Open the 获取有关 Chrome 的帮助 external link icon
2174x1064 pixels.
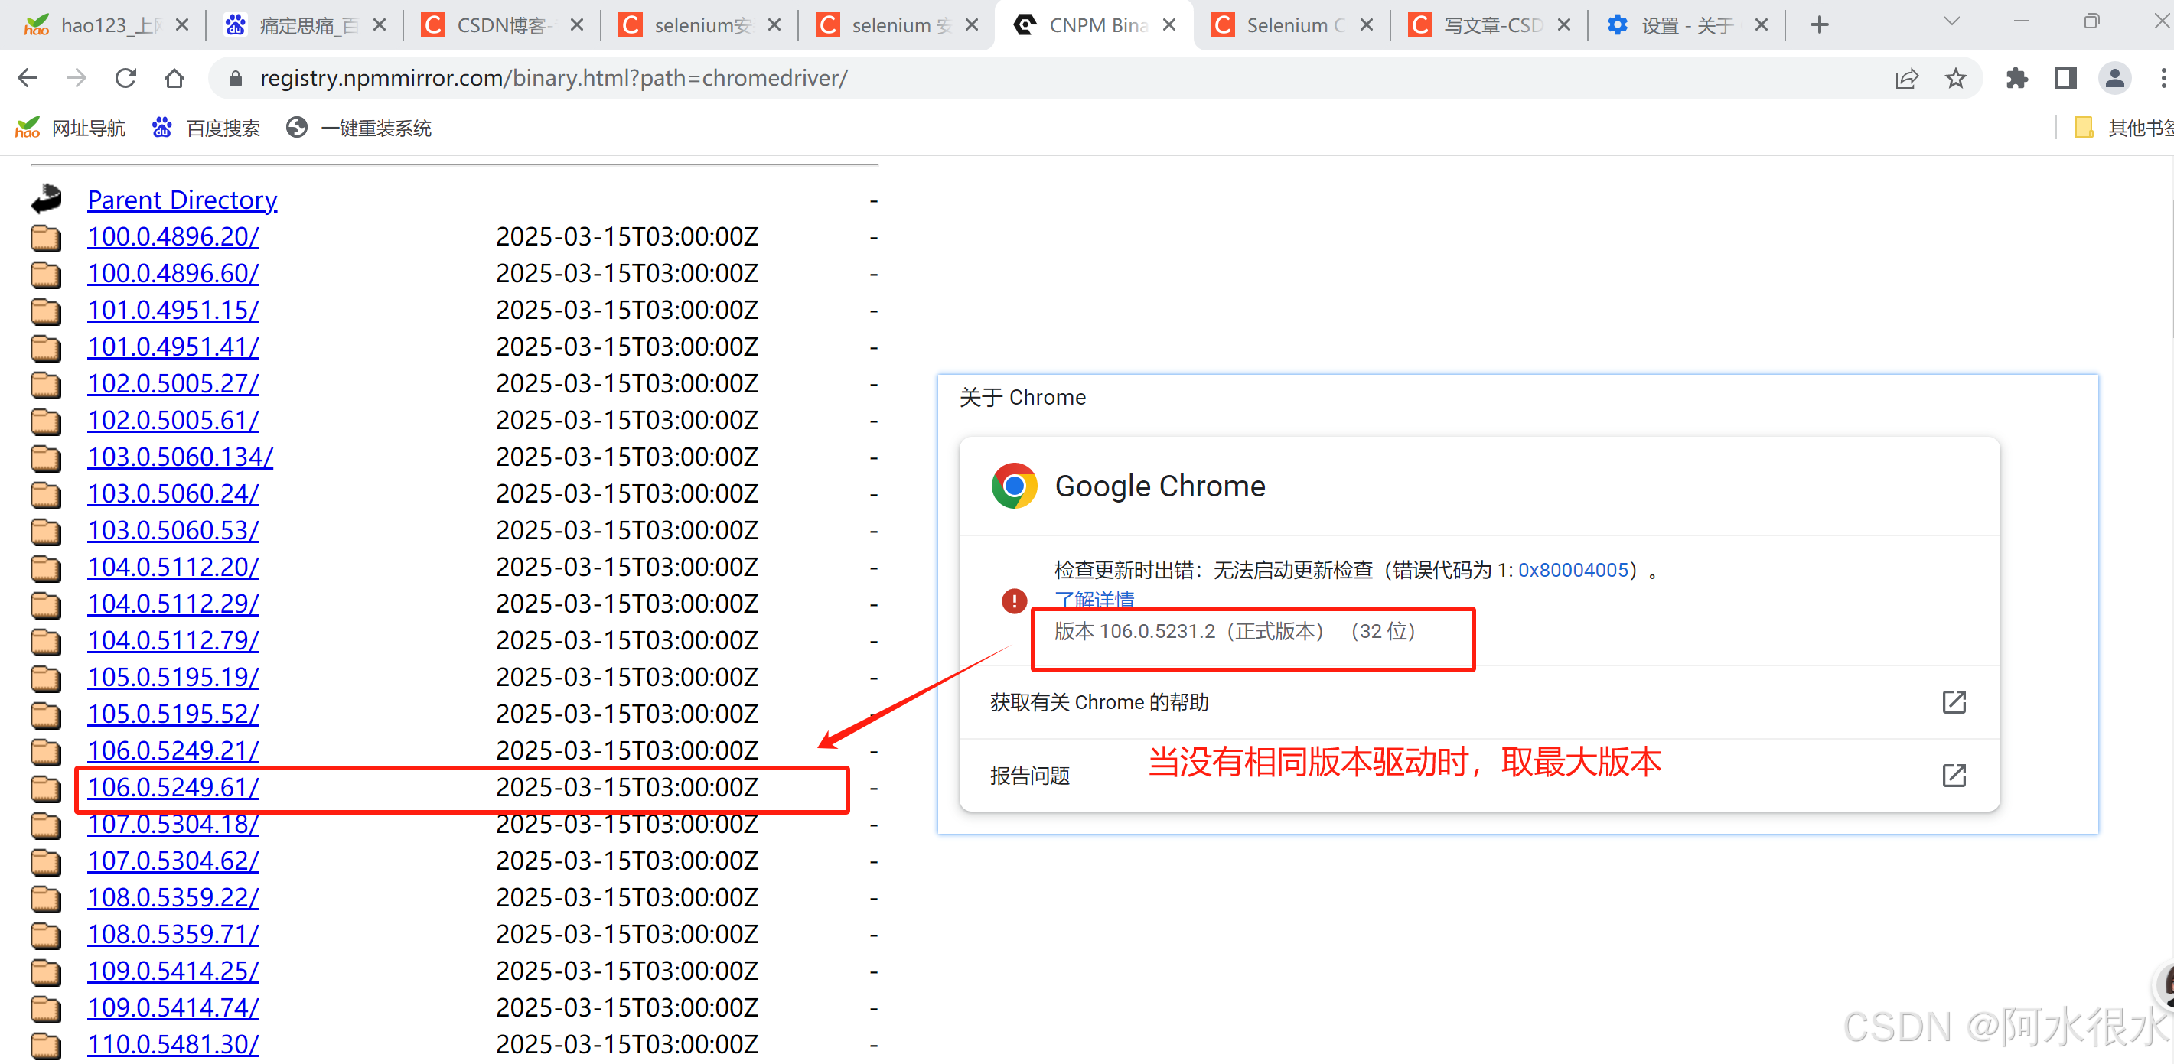(1954, 701)
